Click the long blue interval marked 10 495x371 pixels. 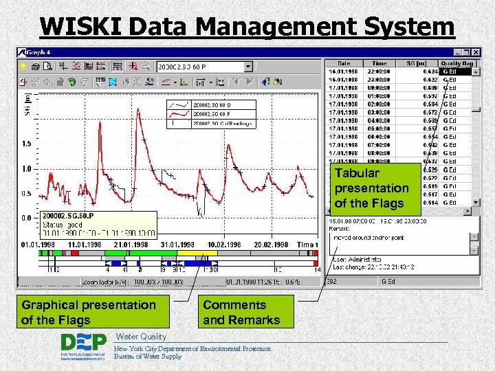[x=197, y=263]
